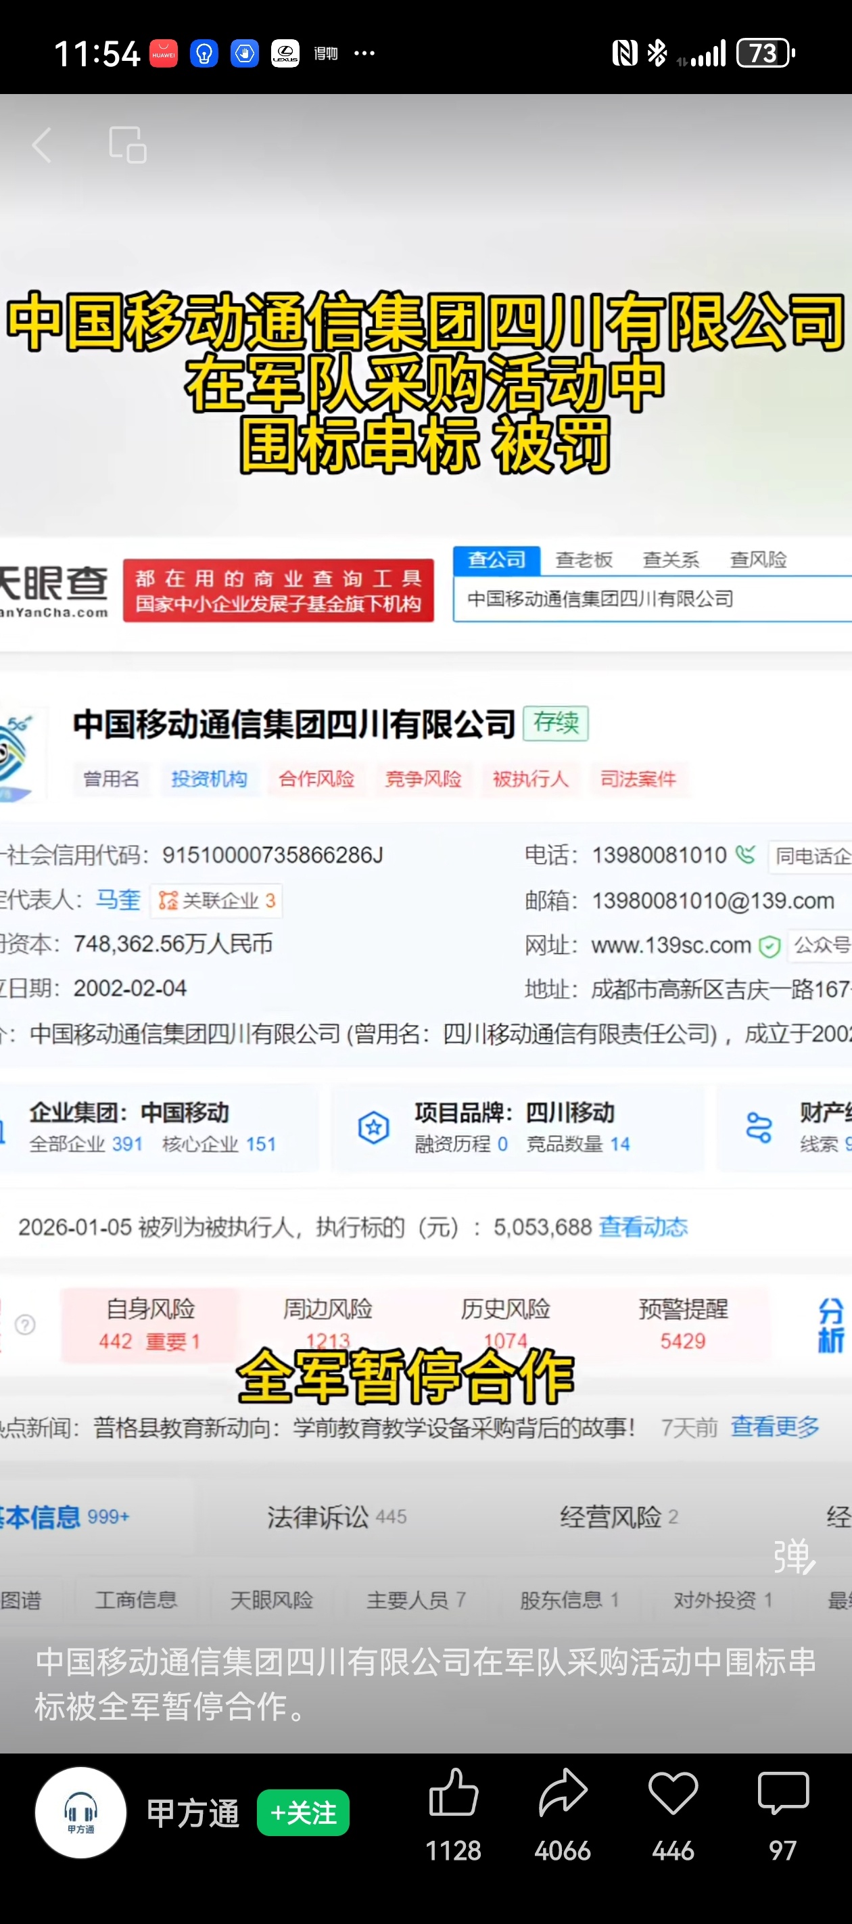Viewport: 852px width, 1924px height.
Task: Select the 对外投资 1 sub-tab
Action: [723, 1599]
